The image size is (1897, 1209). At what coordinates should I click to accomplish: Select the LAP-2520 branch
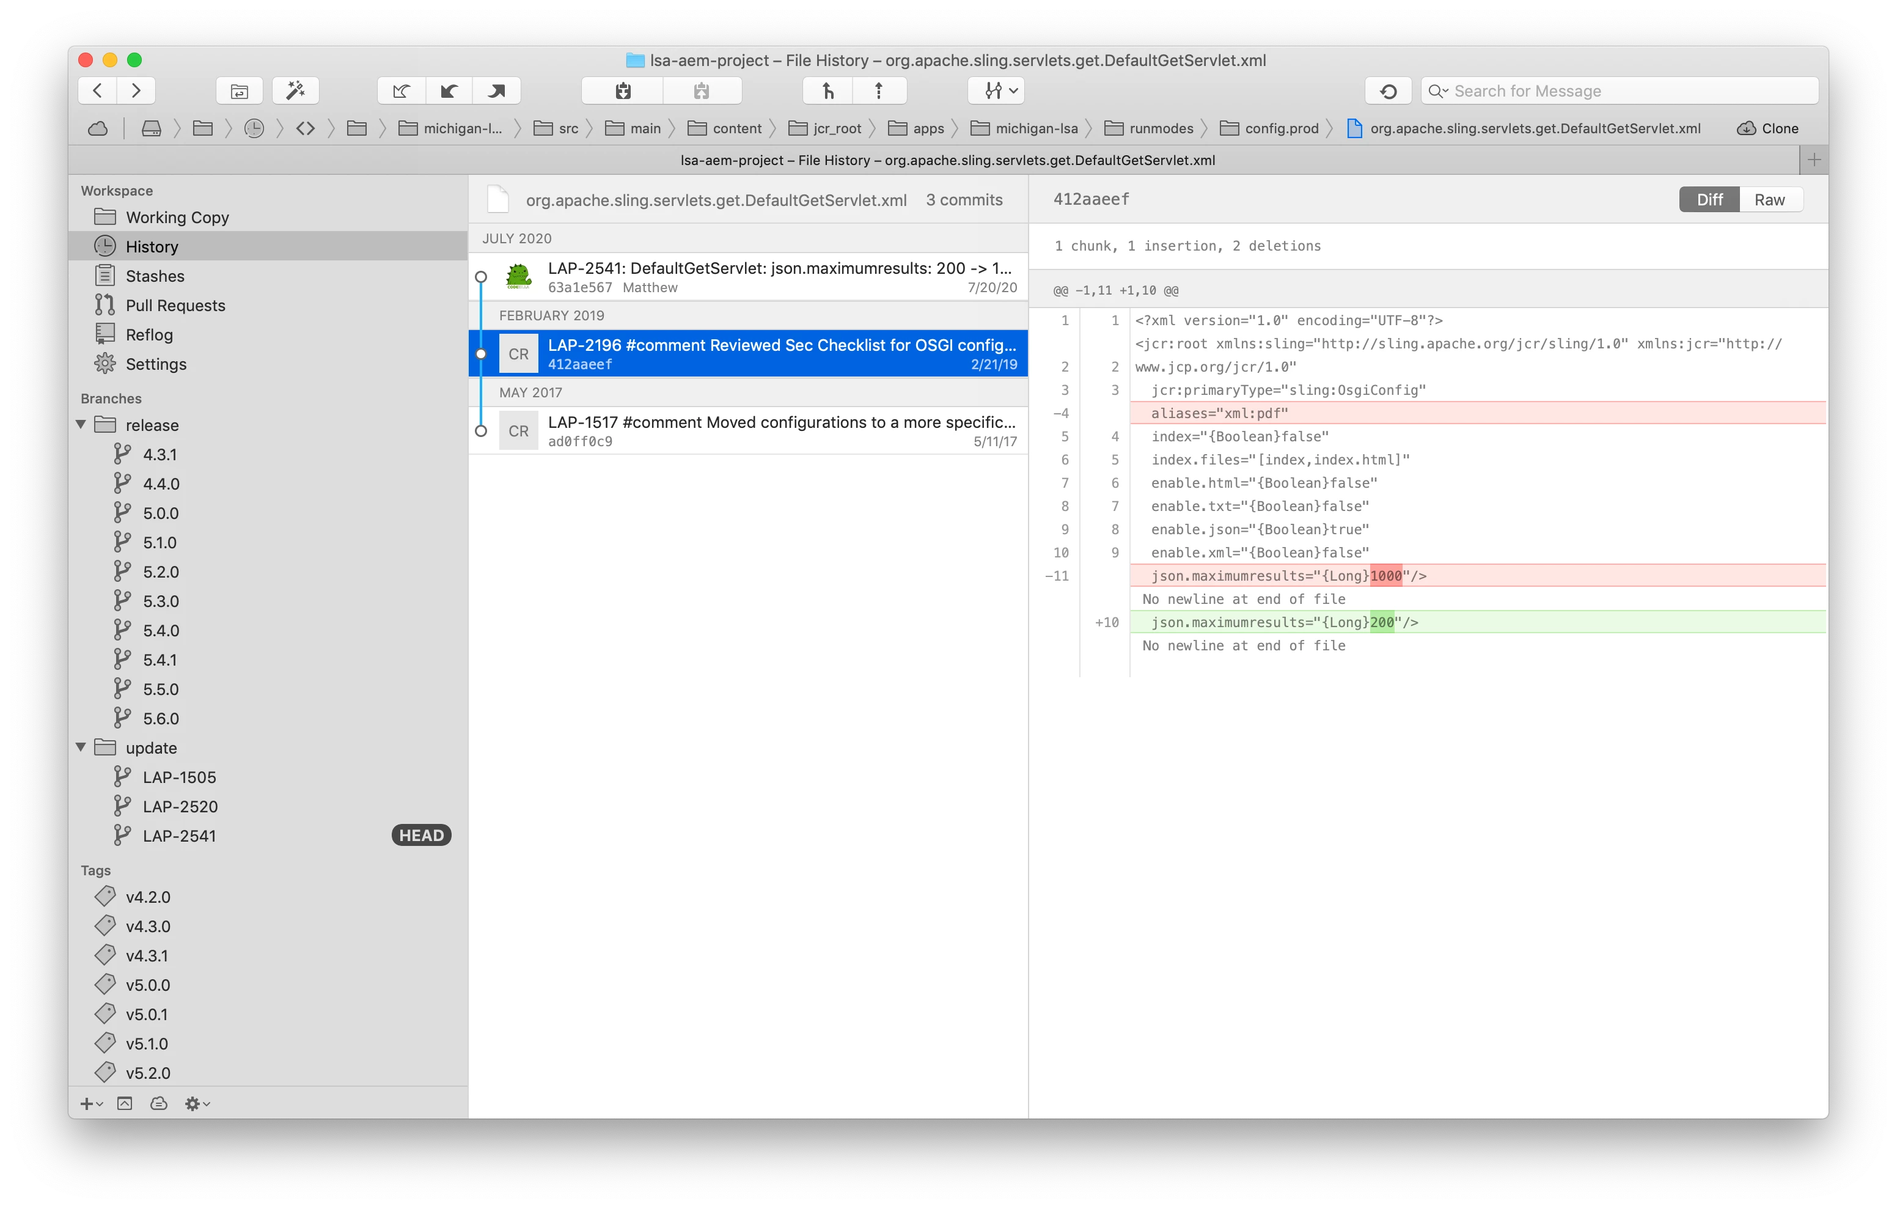click(x=180, y=806)
